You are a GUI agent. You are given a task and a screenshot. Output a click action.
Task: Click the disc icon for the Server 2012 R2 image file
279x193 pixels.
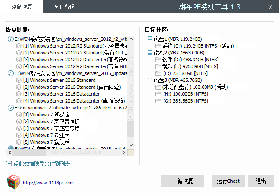(x=11, y=39)
